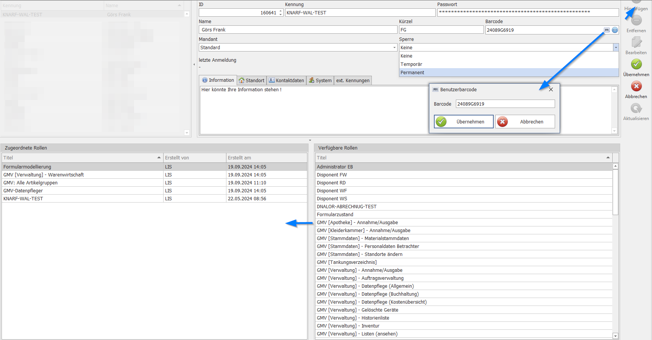Select Temporär in the Sperre list
The height and width of the screenshot is (340, 652).
[411, 64]
